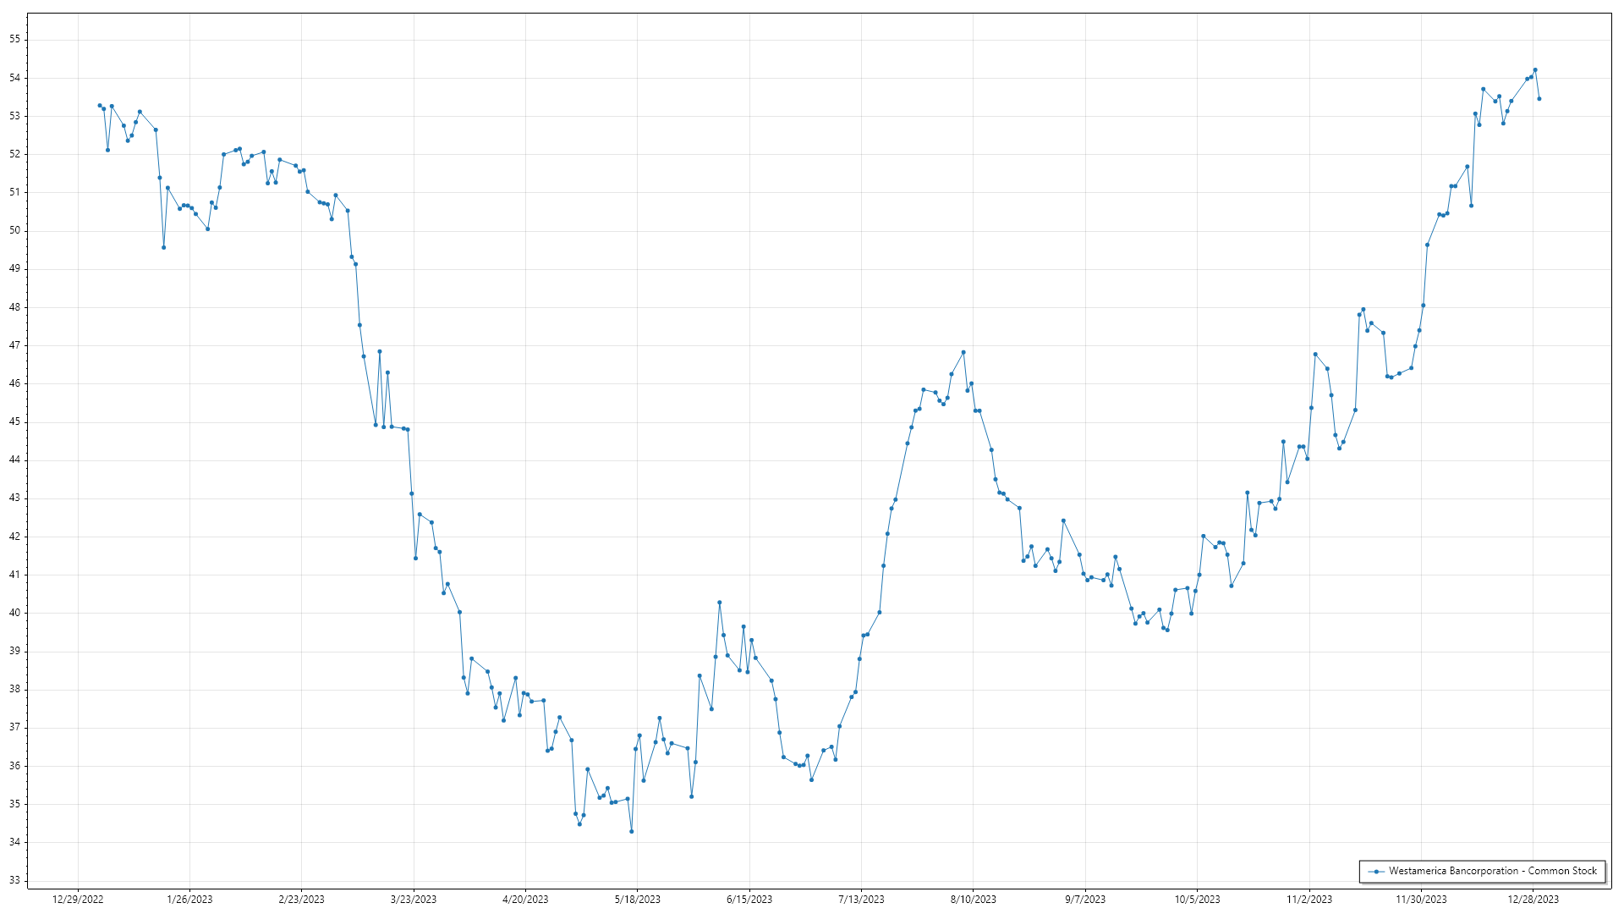Click the 55 value on price axis
Viewport: 1624px width, 914px height.
[15, 39]
